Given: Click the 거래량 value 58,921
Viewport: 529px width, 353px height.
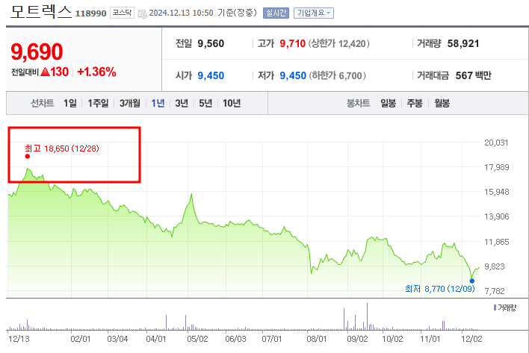Looking at the screenshot, I should point(463,43).
